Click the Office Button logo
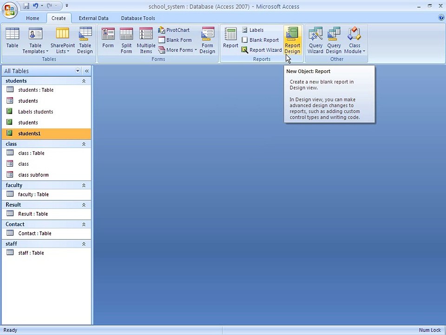 coord(10,11)
